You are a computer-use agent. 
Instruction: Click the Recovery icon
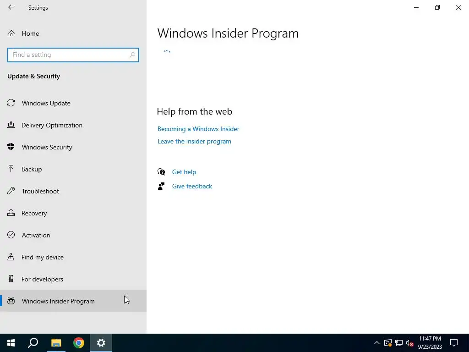click(x=11, y=213)
